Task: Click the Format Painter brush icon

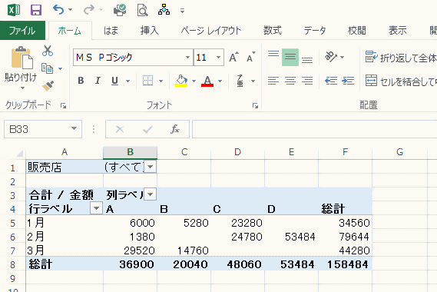Action: (48, 85)
